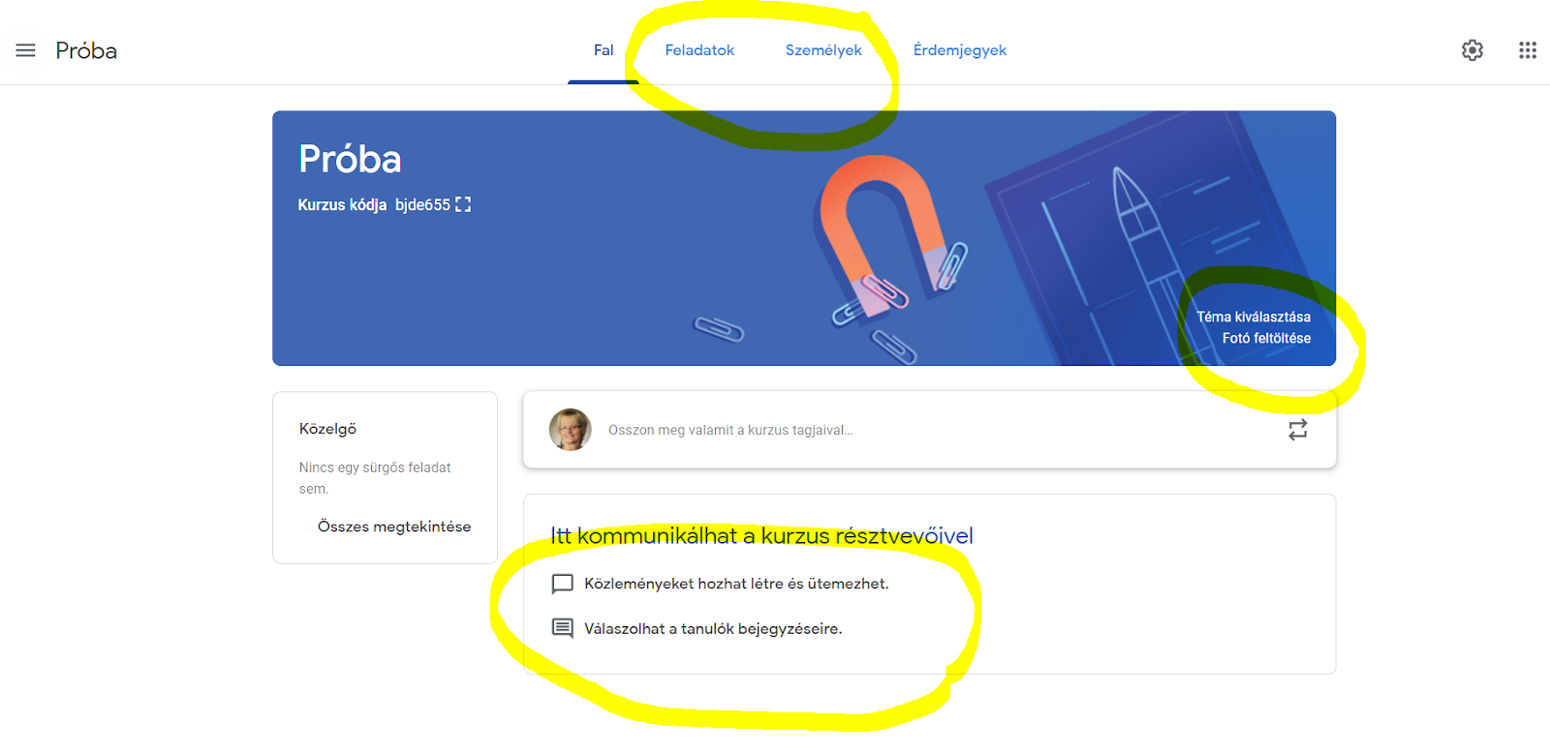This screenshot has height=753, width=1550.
Task: Click the Próba banner heading
Action: (x=350, y=159)
